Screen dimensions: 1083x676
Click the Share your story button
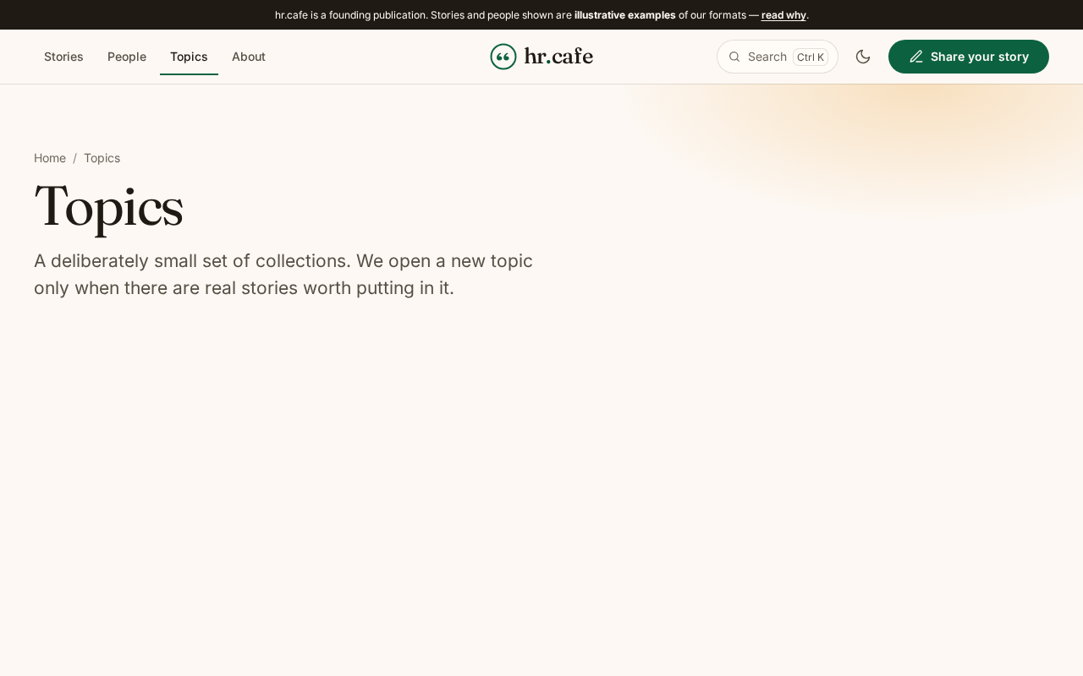pyautogui.click(x=969, y=57)
